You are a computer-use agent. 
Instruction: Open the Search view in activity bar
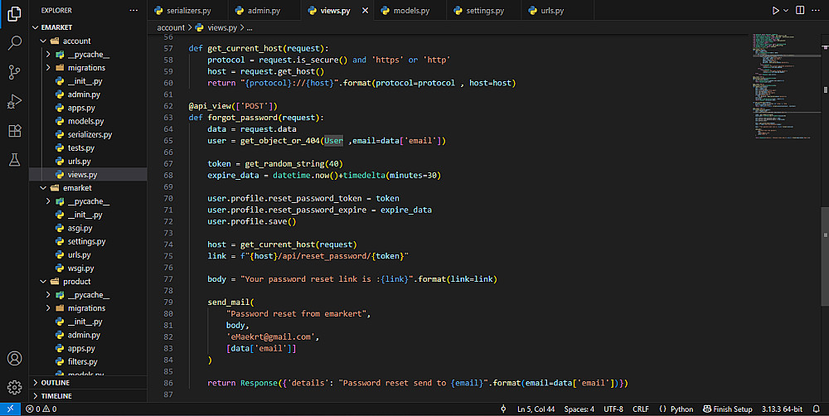(x=14, y=43)
